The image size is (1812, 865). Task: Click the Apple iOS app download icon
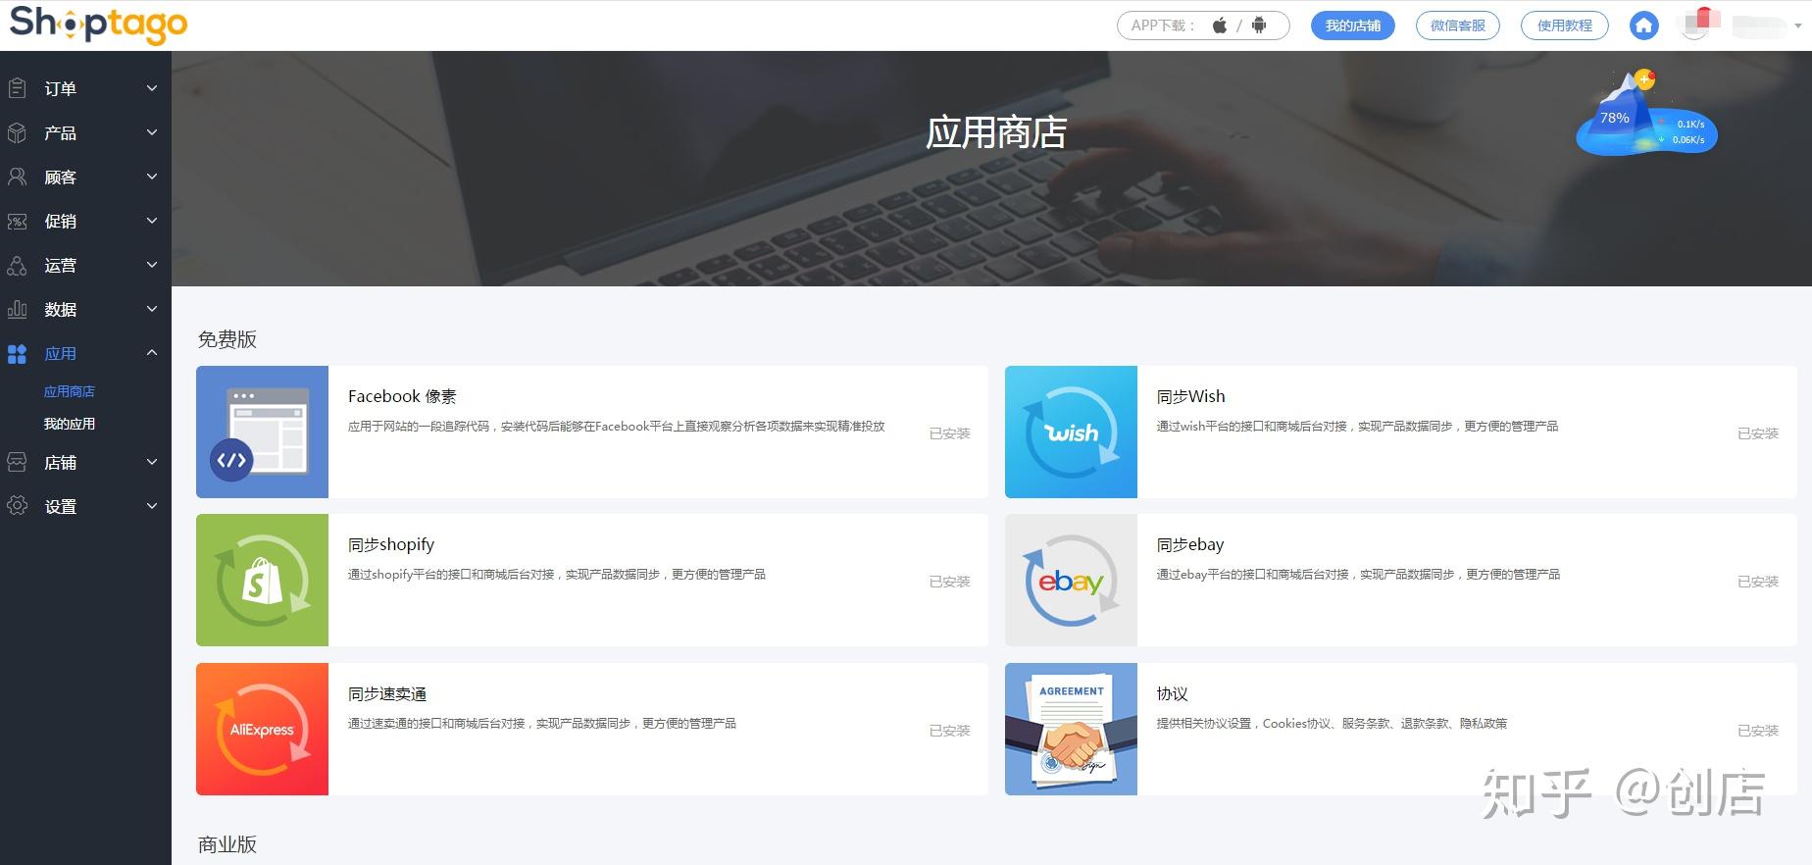(x=1220, y=25)
